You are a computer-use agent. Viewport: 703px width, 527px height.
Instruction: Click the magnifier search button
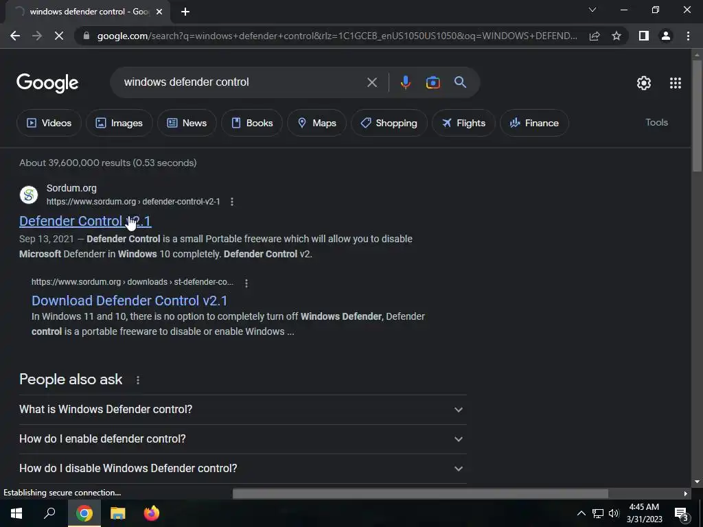tap(460, 82)
